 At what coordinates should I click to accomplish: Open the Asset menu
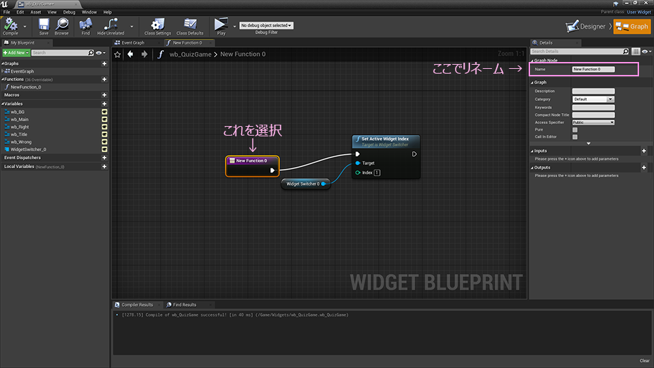point(35,12)
